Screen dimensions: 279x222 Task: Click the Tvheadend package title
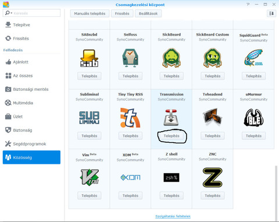tap(213, 94)
